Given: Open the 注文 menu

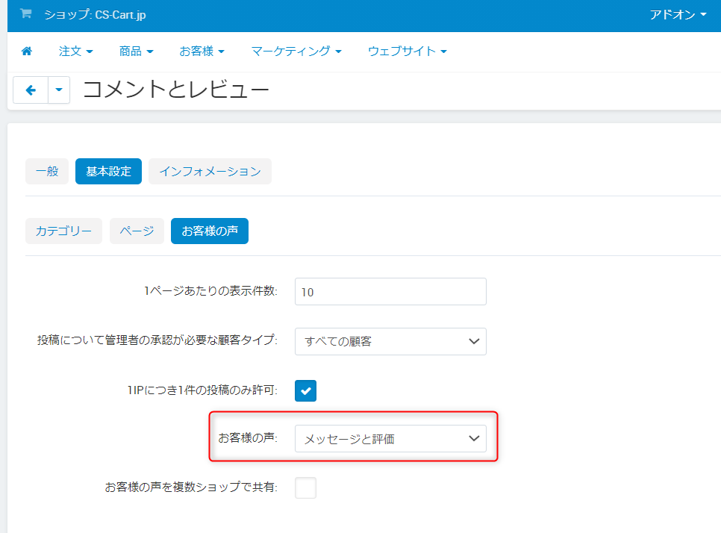Looking at the screenshot, I should pos(76,52).
